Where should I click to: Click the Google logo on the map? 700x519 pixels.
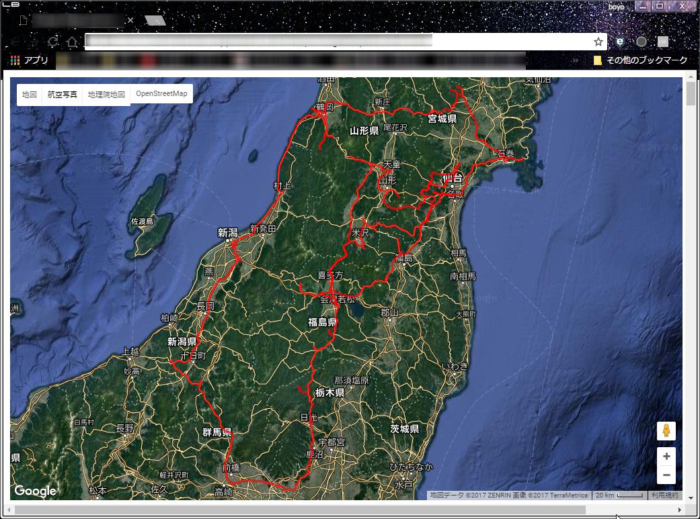(35, 491)
